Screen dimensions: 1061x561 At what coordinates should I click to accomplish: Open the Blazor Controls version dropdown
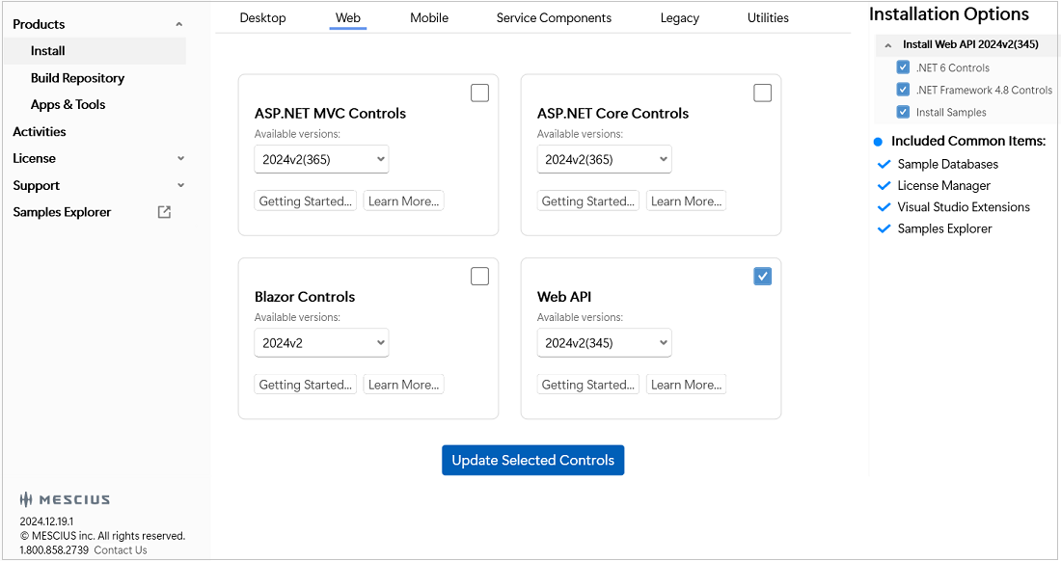(321, 342)
